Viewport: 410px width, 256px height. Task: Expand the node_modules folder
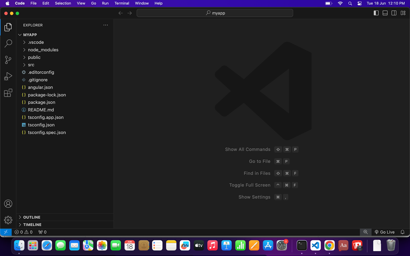pyautogui.click(x=43, y=50)
